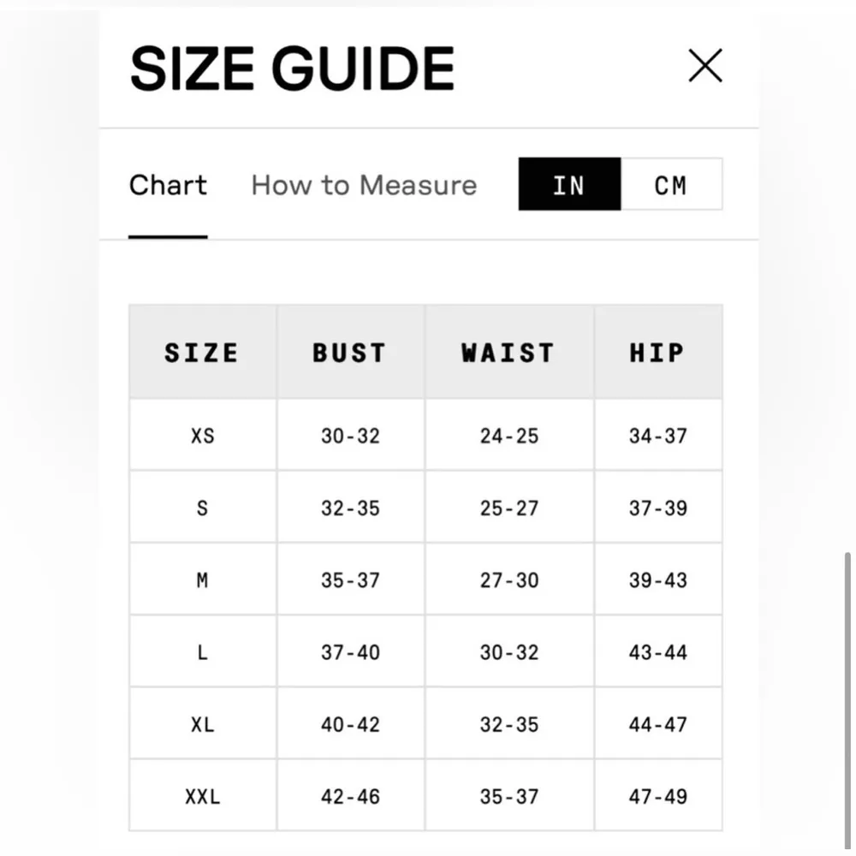The height and width of the screenshot is (856, 856).
Task: Select the IN unit toggle
Action: tap(569, 184)
